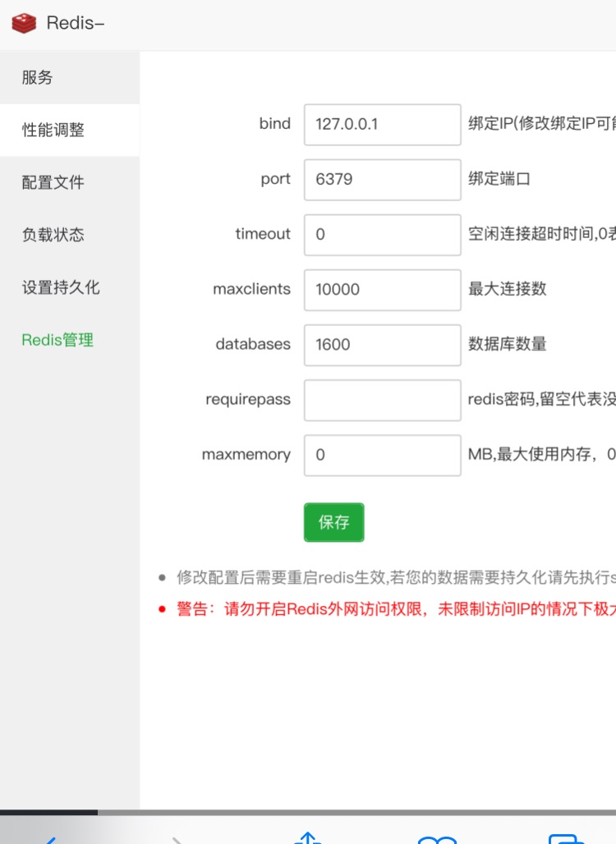Open the Safari bookmarks icon
This screenshot has height=844, width=616.
[437, 838]
